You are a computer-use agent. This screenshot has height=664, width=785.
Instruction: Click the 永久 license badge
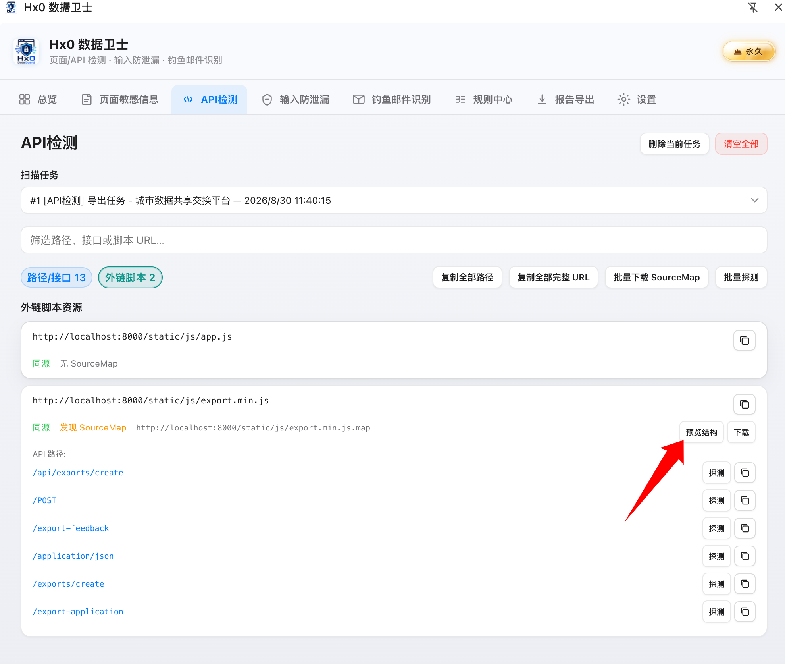coord(748,52)
